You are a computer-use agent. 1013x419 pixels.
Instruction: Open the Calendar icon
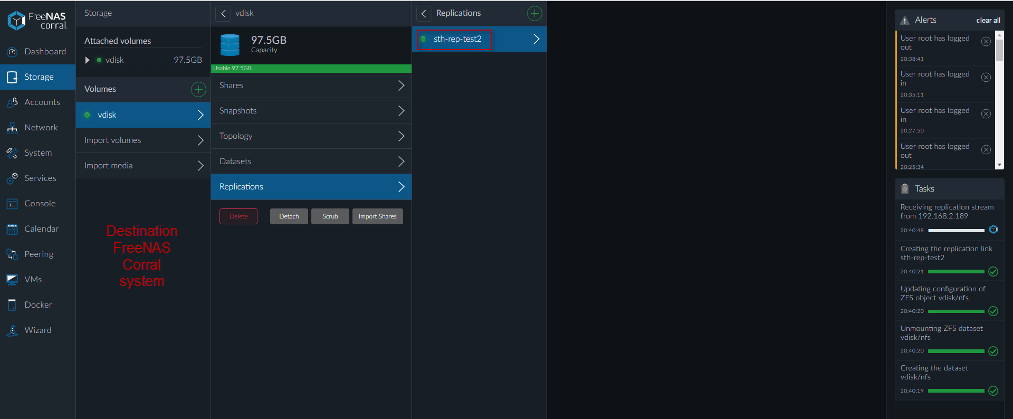tap(12, 229)
